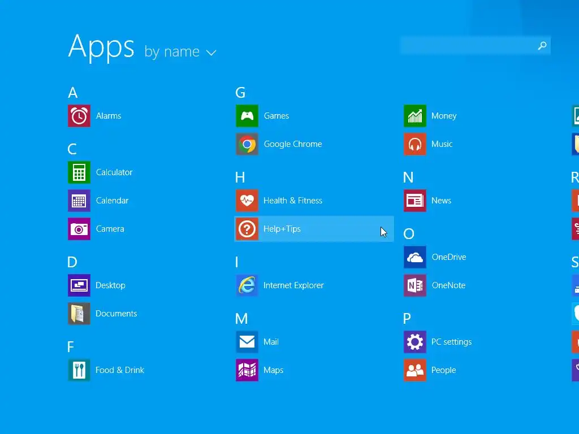Launch Internet Explorer via its icon

tap(247, 285)
